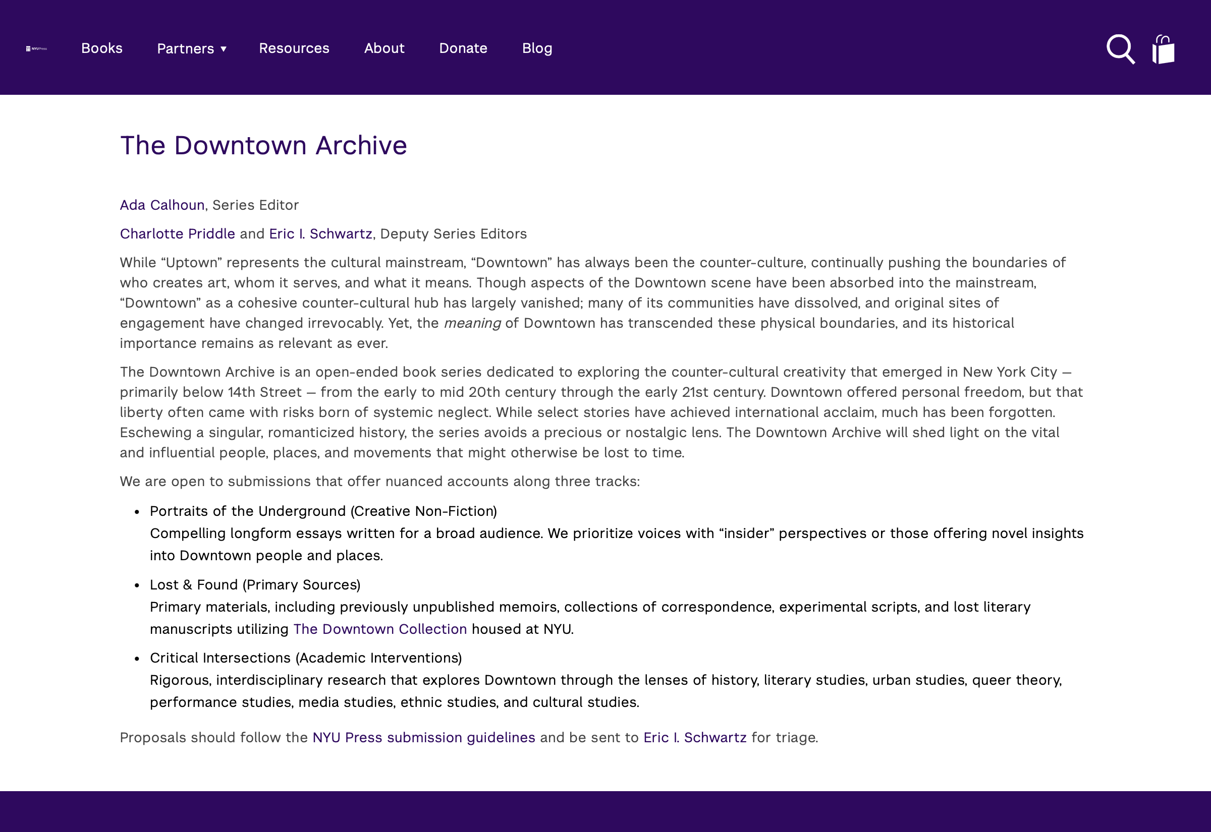Image resolution: width=1211 pixels, height=832 pixels.
Task: Open the search magnifier icon
Action: [x=1120, y=49]
